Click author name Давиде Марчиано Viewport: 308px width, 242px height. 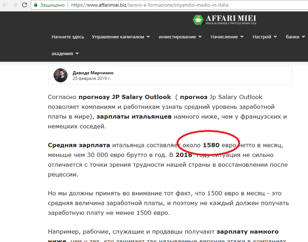click(x=93, y=72)
